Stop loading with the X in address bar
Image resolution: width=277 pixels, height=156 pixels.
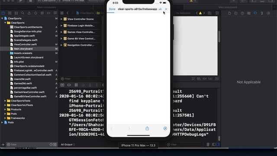pyautogui.click(x=166, y=9)
